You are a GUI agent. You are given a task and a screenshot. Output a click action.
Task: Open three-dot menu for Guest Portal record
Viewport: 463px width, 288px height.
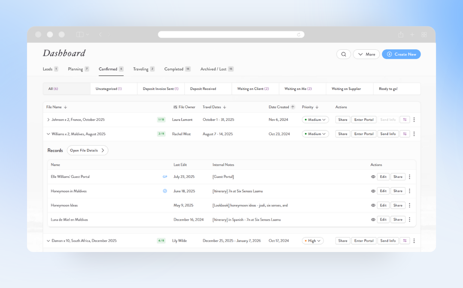(x=409, y=177)
